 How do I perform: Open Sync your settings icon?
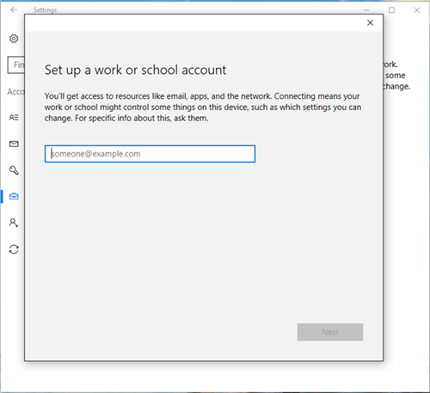pos(14,249)
